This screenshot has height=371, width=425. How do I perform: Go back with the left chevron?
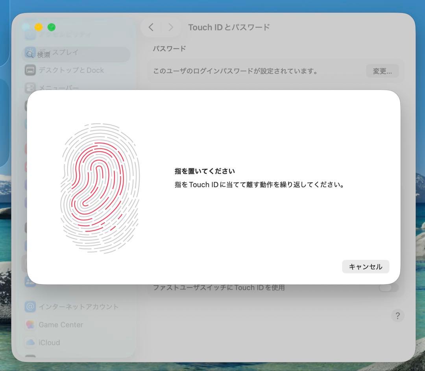[151, 27]
